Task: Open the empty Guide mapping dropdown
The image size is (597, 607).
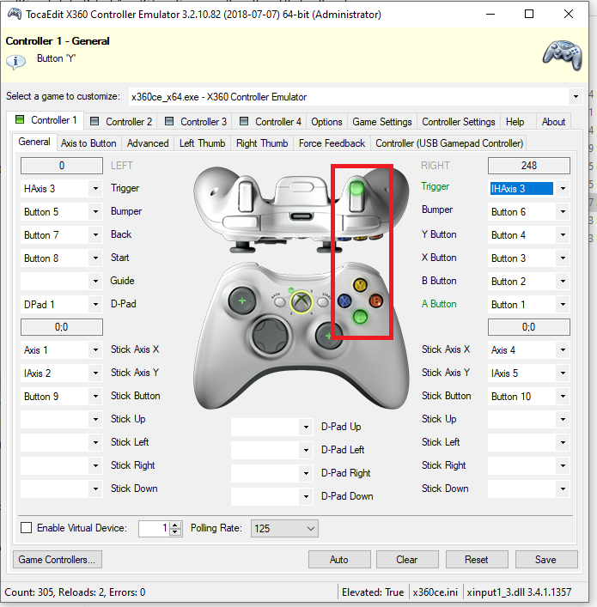Action: click(x=95, y=281)
